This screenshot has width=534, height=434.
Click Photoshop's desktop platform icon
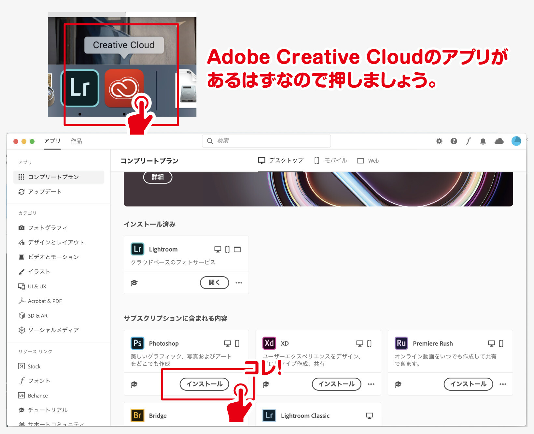[x=227, y=343]
